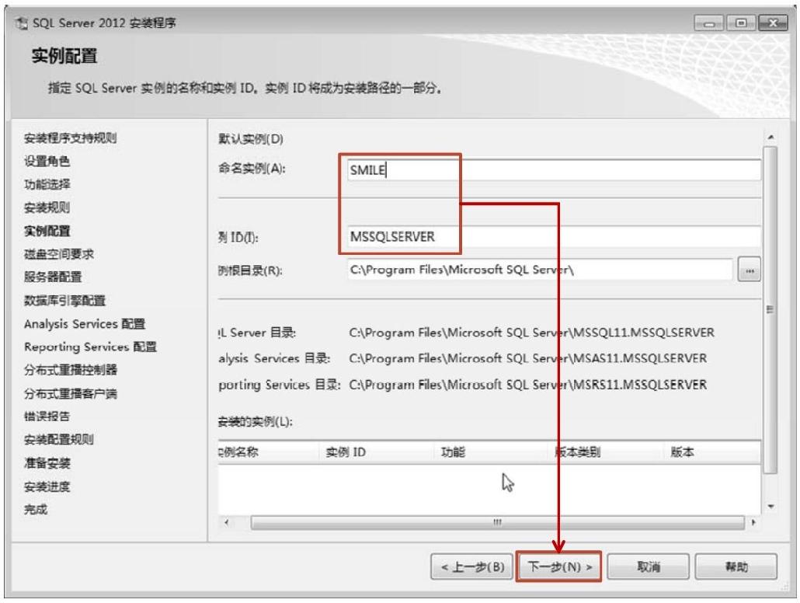Click the SQL Server directory path MSSQL11.MSSQLSERVER
This screenshot has height=603, width=800.
(531, 333)
